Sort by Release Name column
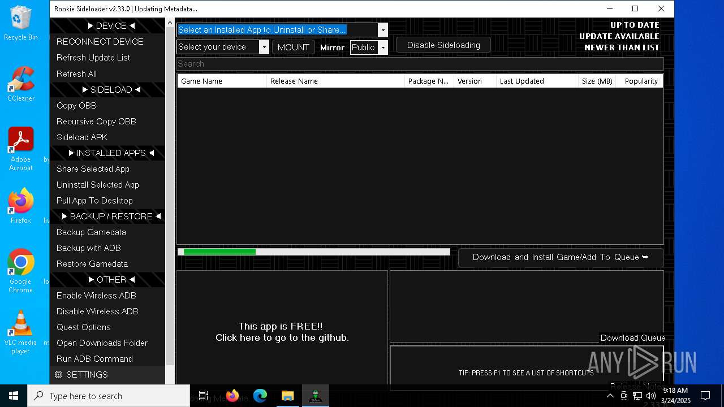724x407 pixels. (336, 81)
